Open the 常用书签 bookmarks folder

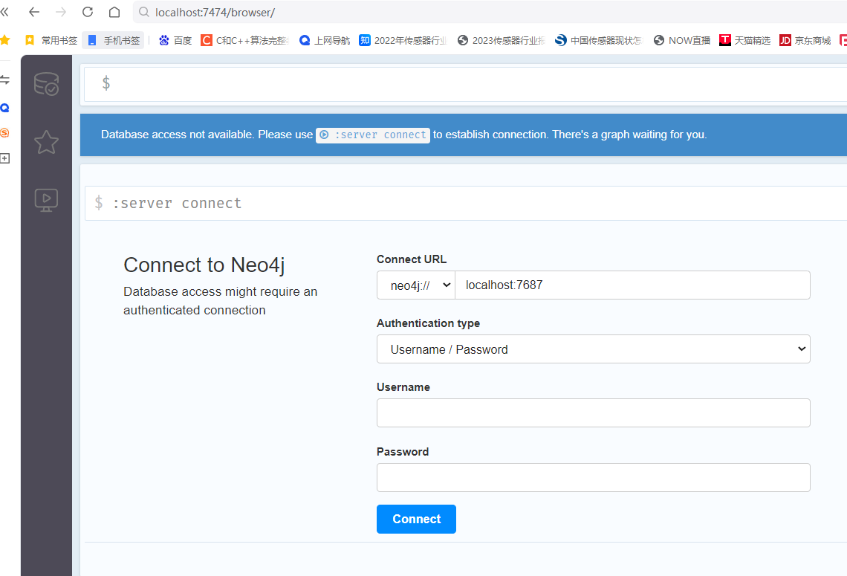coord(51,41)
